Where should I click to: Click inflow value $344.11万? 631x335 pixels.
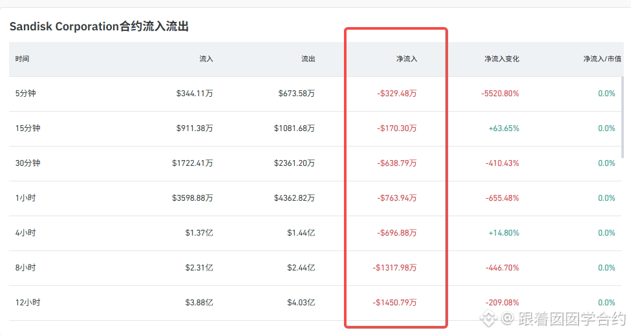click(x=195, y=94)
